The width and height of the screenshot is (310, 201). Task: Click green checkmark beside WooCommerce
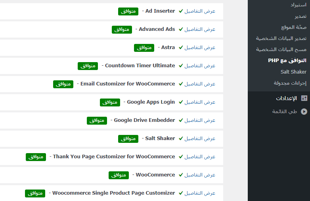[181, 175]
